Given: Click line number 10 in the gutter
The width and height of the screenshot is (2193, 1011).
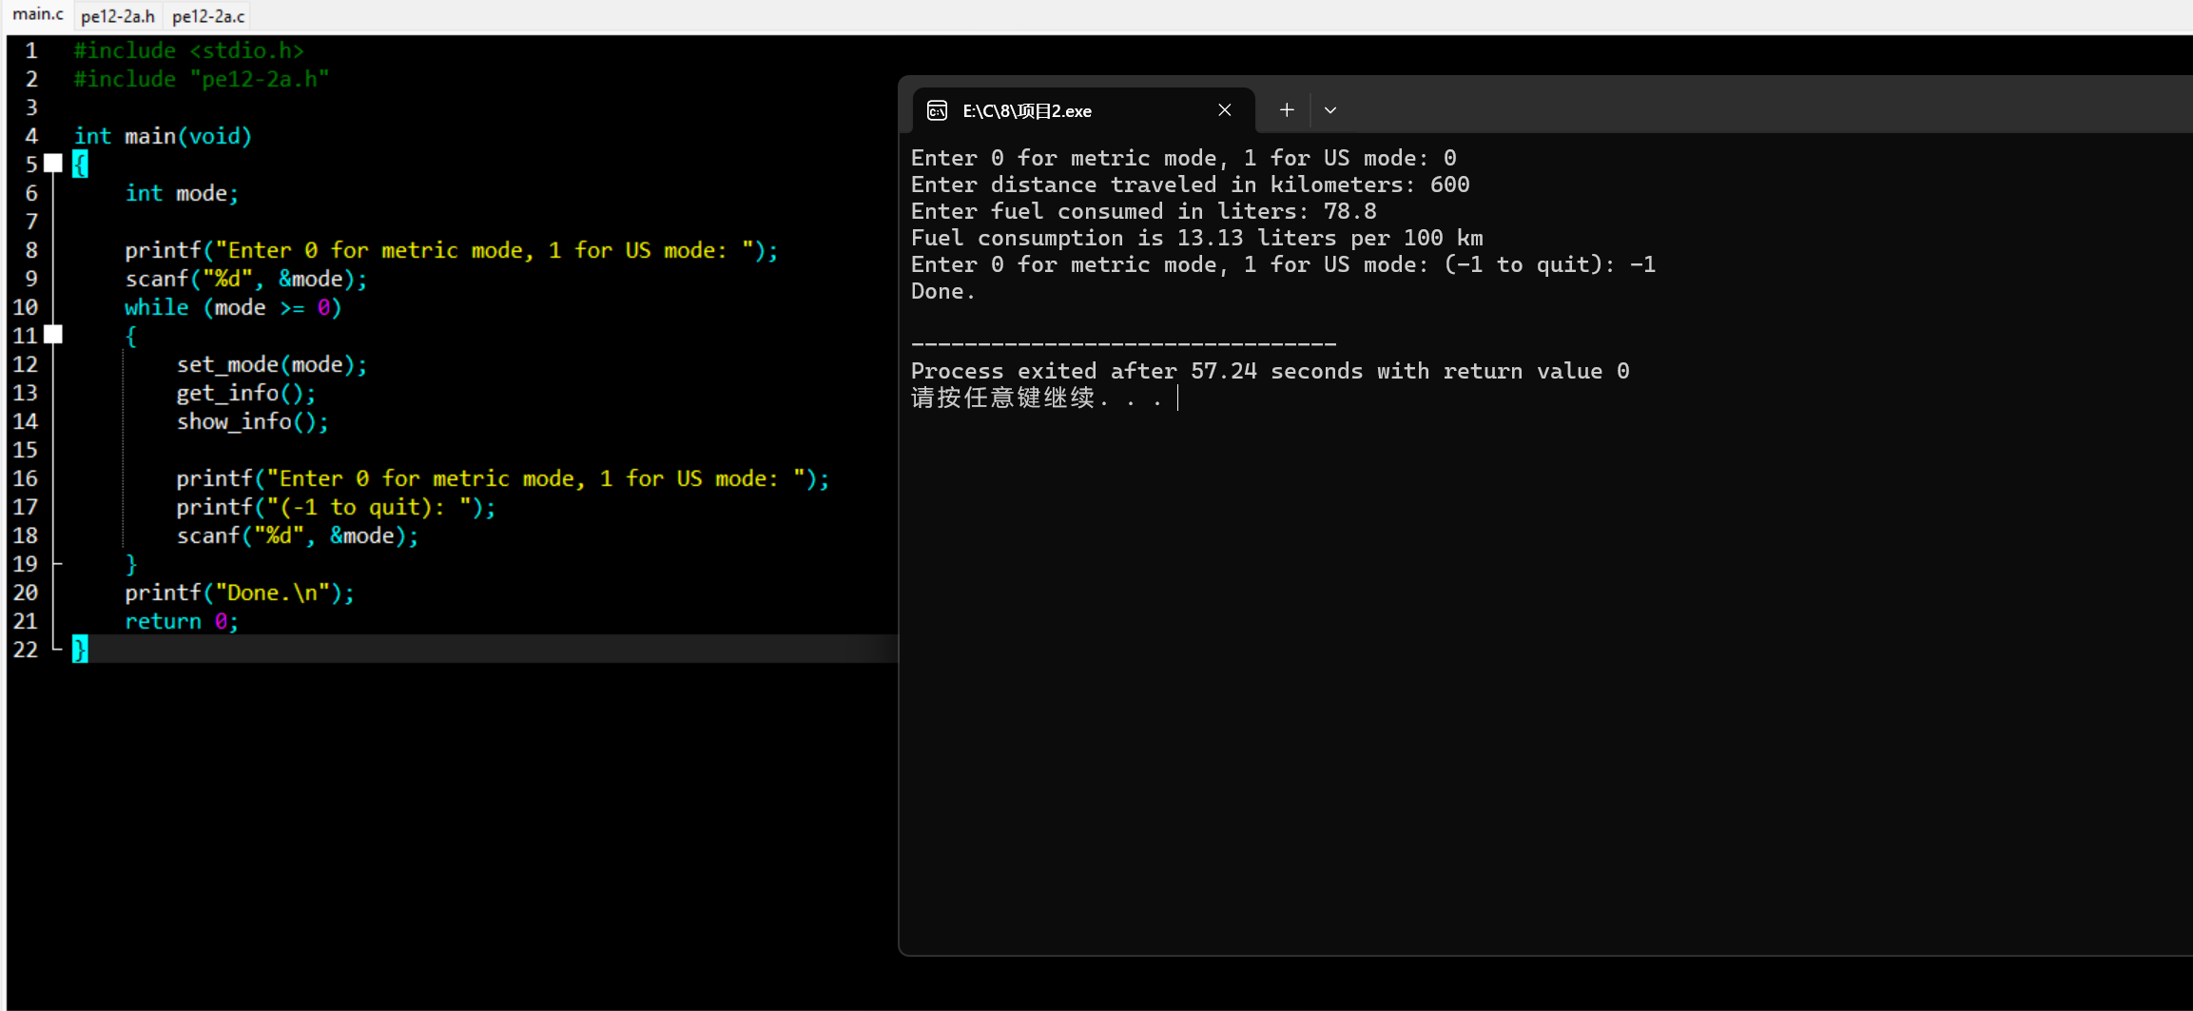Looking at the screenshot, I should [26, 307].
